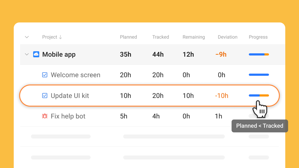Collapse all rows with header chevron
This screenshot has height=168, width=299.
(x=27, y=37)
